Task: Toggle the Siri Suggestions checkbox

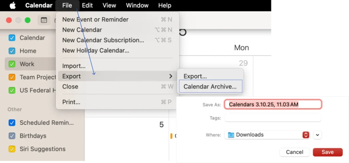Action: [x=12, y=149]
